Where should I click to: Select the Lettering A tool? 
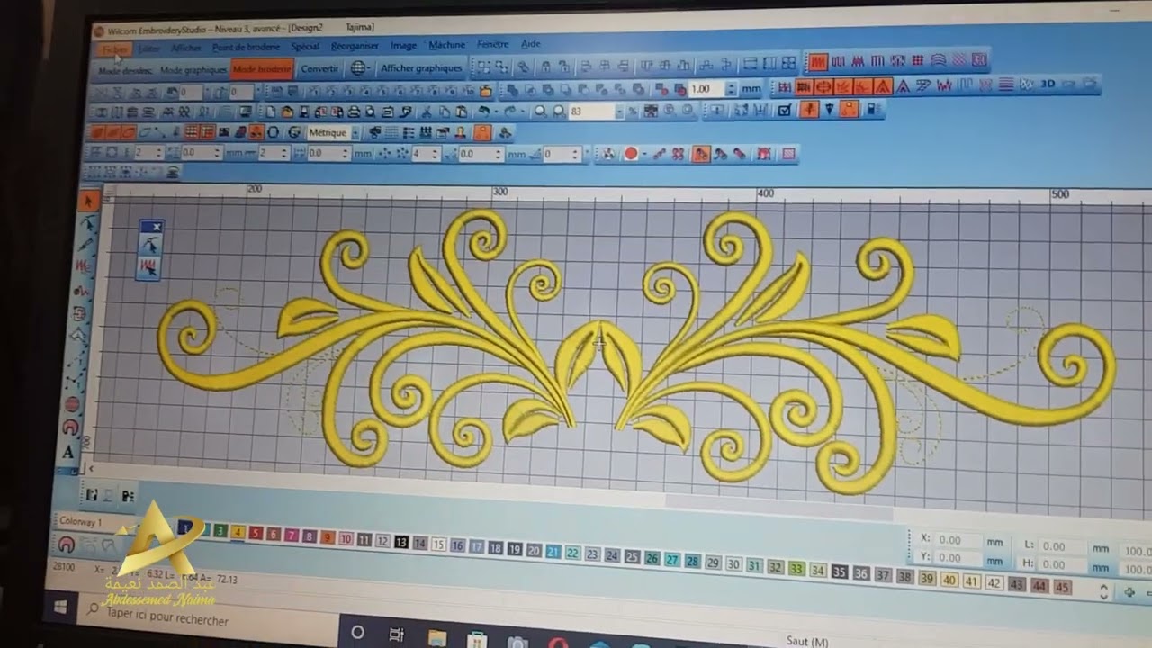68,453
